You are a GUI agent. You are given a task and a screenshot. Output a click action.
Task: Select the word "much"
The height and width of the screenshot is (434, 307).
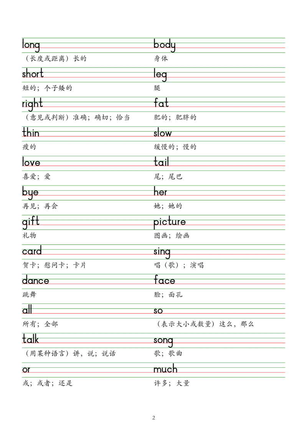pyautogui.click(x=165, y=370)
